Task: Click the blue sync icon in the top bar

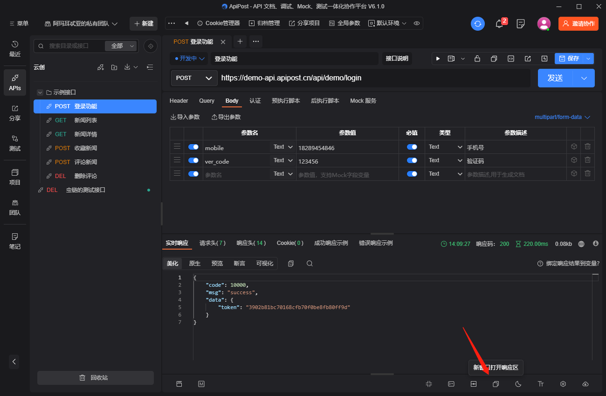Action: (478, 24)
